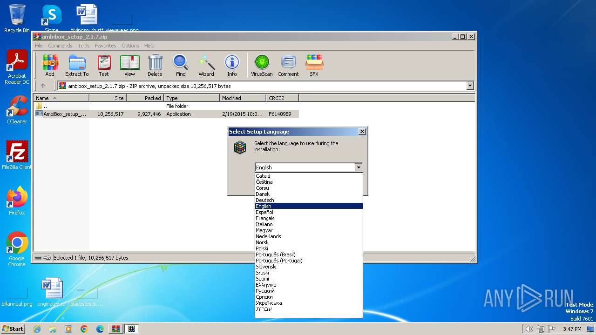596x335 pixels.
Task: Click the Find magnifier toolbar icon
Action: 181,65
